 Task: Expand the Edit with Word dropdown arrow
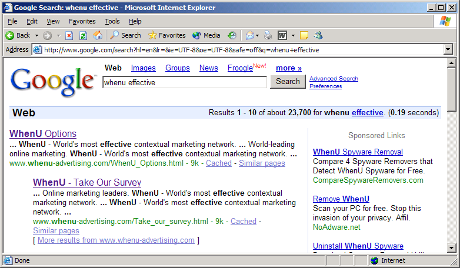click(x=293, y=36)
